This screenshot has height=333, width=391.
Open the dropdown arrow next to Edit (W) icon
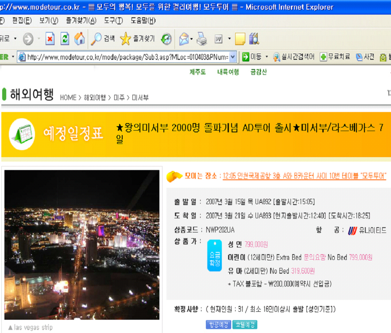point(229,39)
